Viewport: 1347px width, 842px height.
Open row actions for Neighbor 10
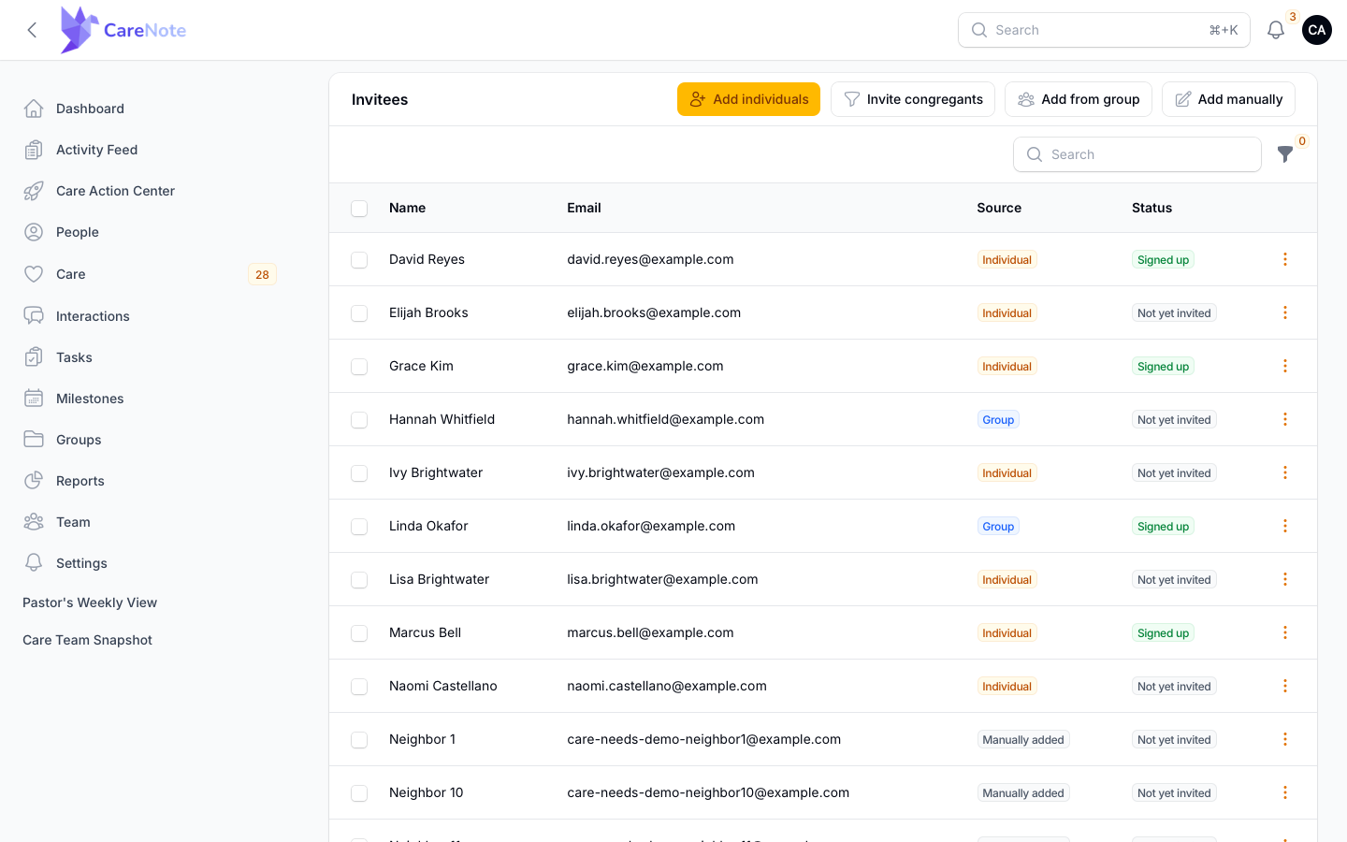coord(1285,792)
